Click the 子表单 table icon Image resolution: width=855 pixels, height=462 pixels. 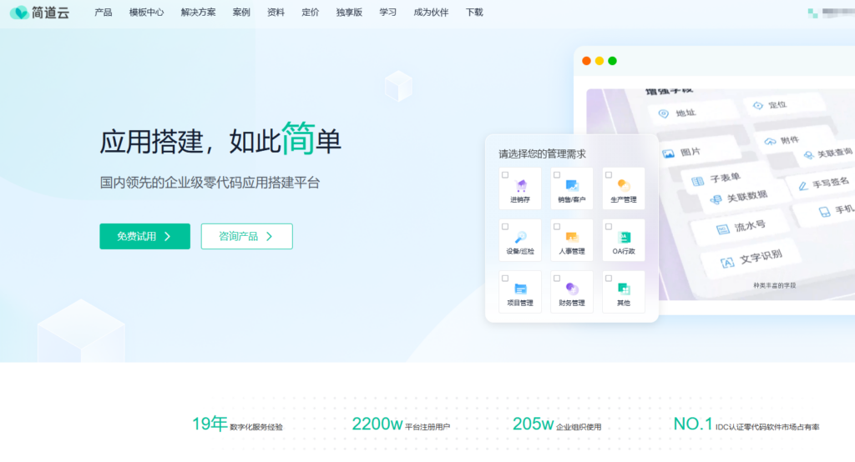697,181
